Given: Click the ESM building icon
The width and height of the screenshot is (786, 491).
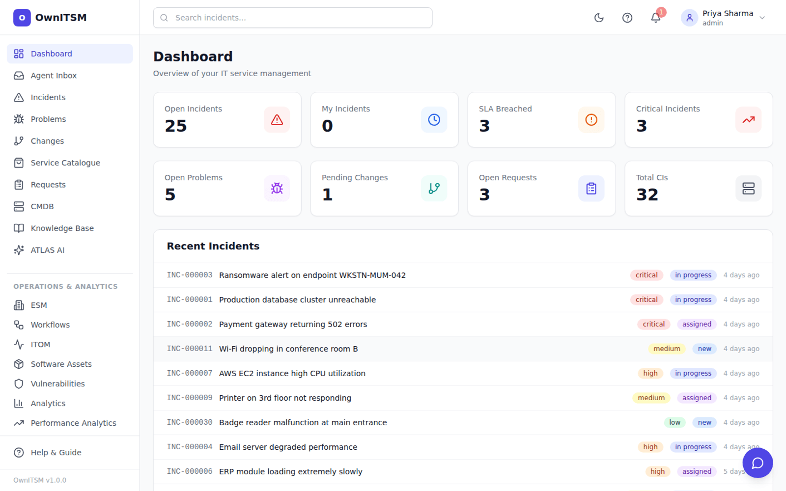Looking at the screenshot, I should click(19, 305).
